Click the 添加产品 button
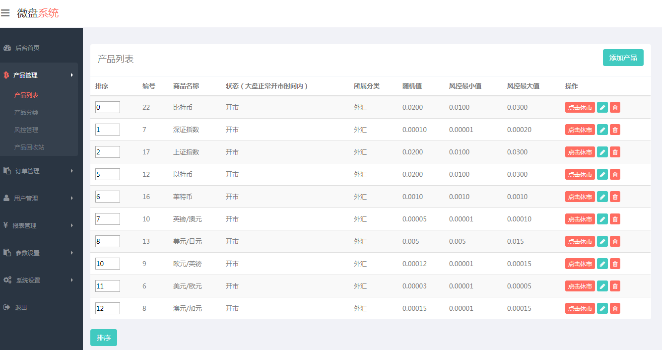This screenshot has height=350, width=662. tap(623, 58)
